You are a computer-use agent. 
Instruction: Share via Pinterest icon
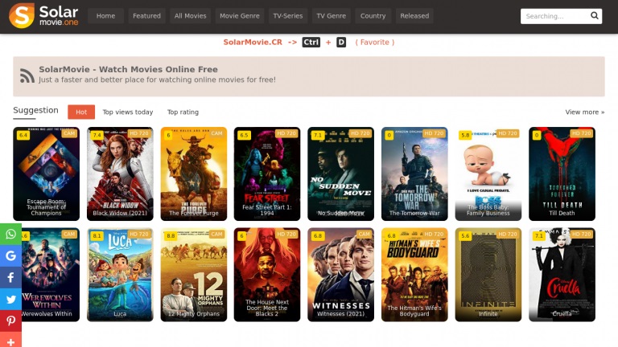10,320
